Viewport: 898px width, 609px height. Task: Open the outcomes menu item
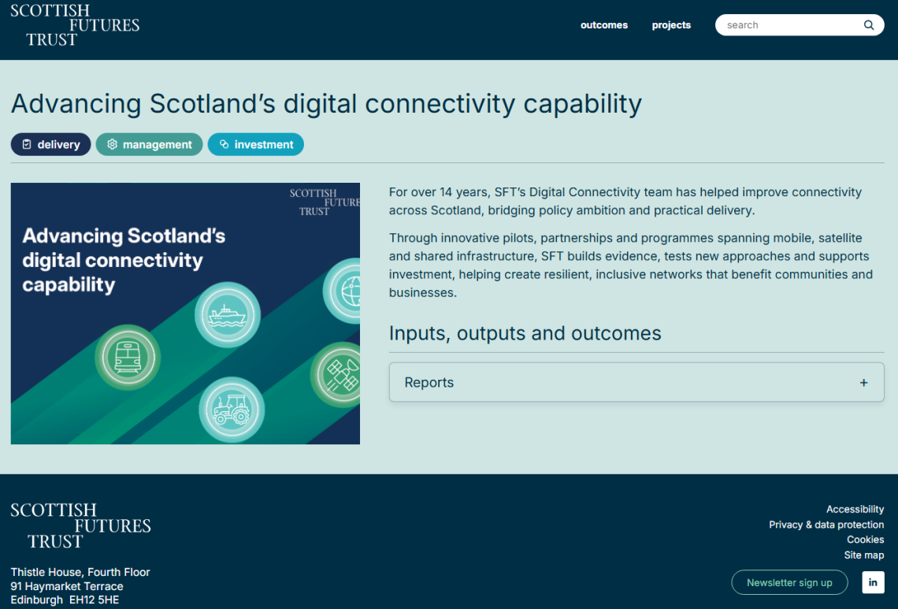coord(603,25)
